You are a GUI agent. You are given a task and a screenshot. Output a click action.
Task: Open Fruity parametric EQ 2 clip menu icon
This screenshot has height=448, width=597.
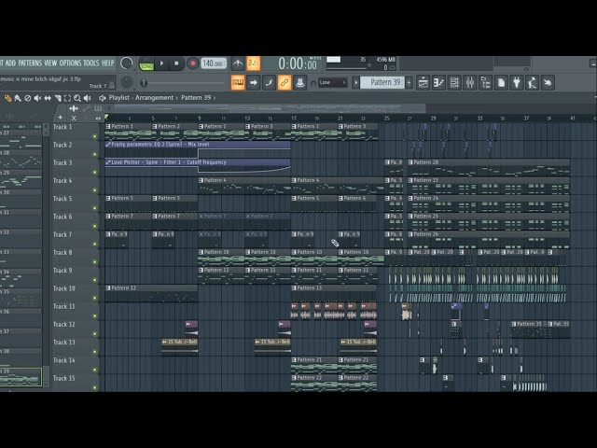(x=108, y=145)
